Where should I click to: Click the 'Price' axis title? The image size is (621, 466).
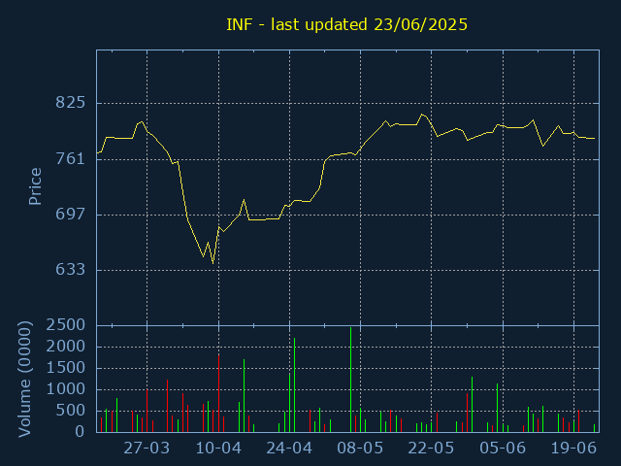(35, 186)
